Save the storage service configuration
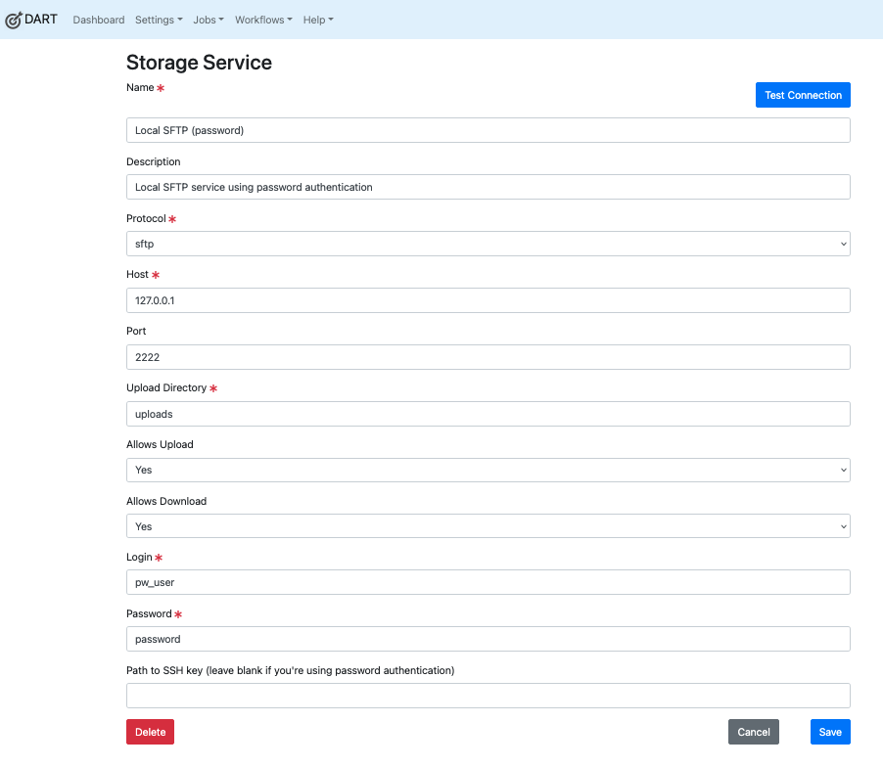The image size is (883, 768). 829,731
